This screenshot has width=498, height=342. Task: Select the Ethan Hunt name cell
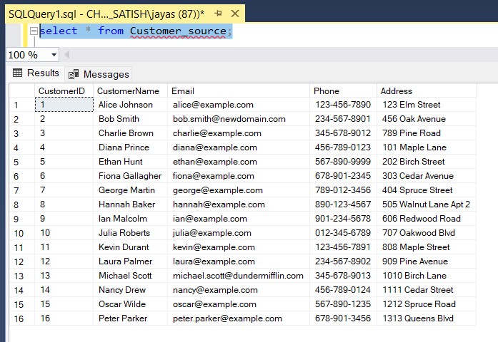coord(130,162)
